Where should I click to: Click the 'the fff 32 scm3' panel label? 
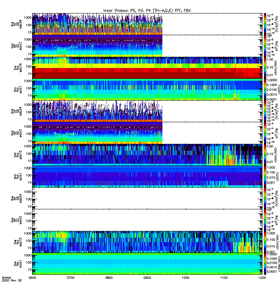click(16, 220)
